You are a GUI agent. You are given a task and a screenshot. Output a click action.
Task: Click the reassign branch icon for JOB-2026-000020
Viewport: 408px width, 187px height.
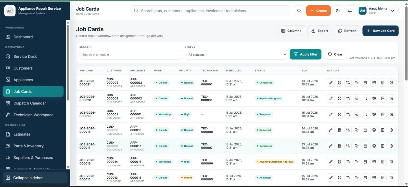(348, 98)
